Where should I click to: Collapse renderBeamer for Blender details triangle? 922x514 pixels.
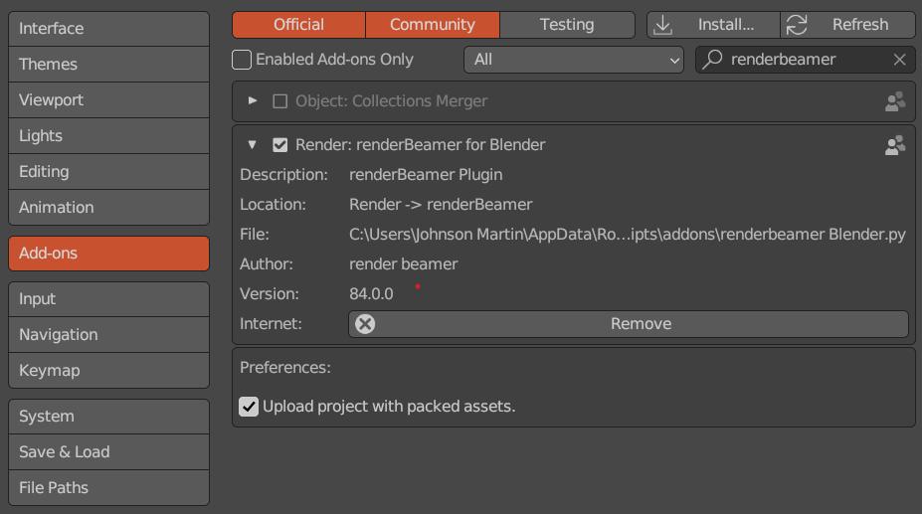click(x=253, y=145)
